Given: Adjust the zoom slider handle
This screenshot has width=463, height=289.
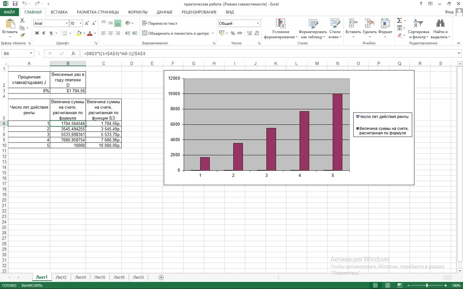Looking at the screenshot, I should (427, 285).
